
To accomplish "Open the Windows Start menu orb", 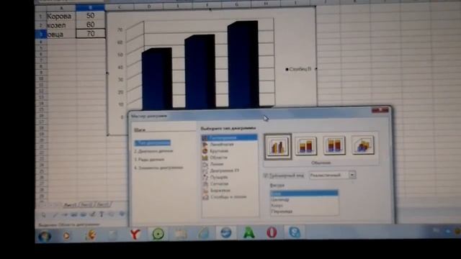I will click(x=45, y=237).
